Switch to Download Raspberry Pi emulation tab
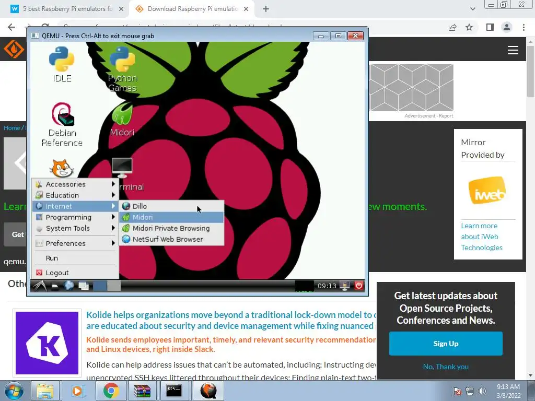Viewport: 535px width, 401px height. click(x=193, y=9)
